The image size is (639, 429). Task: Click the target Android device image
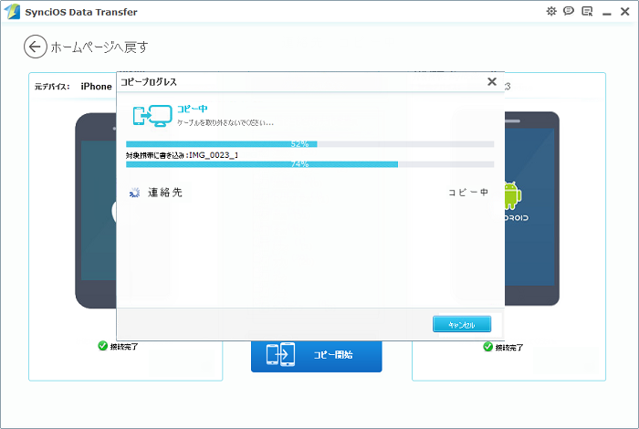coord(532,209)
